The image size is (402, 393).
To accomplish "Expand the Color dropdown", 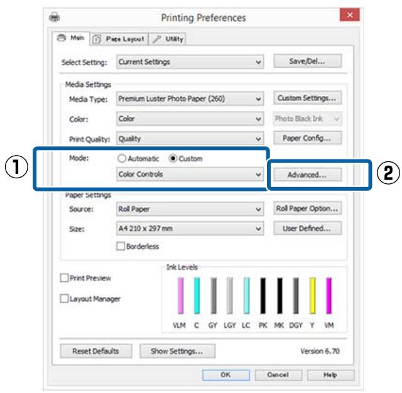I will 190,119.
